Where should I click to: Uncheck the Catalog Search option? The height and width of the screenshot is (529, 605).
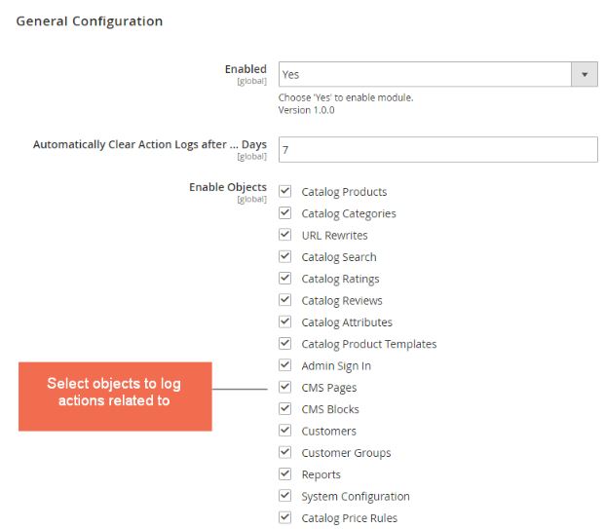(x=285, y=257)
